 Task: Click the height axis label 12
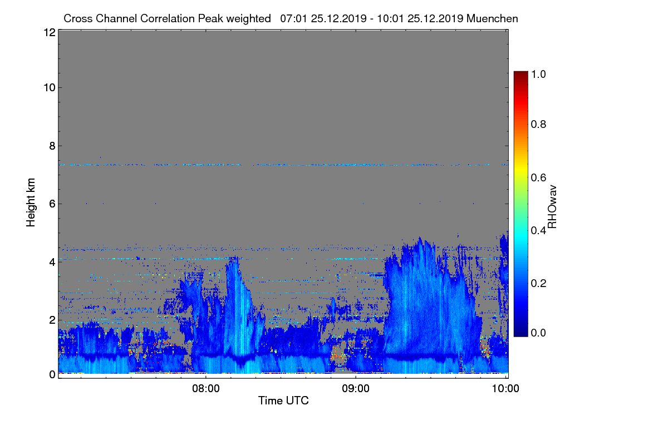point(48,32)
